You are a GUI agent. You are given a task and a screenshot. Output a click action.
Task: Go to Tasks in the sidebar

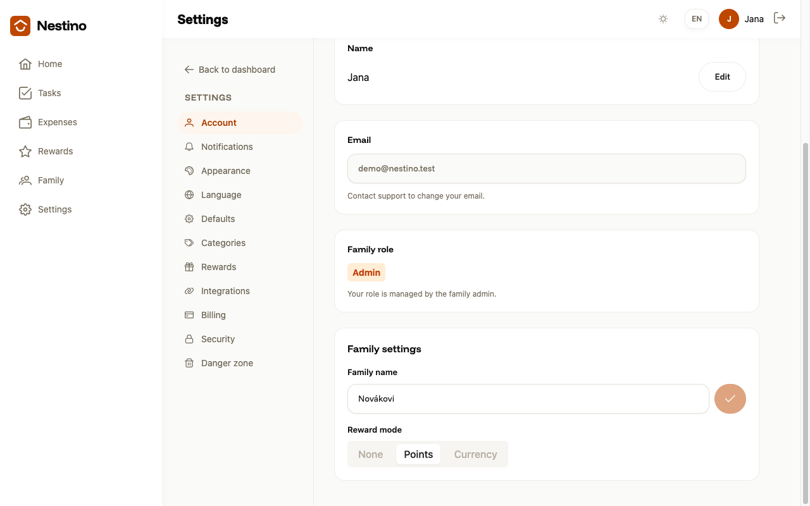point(81,93)
